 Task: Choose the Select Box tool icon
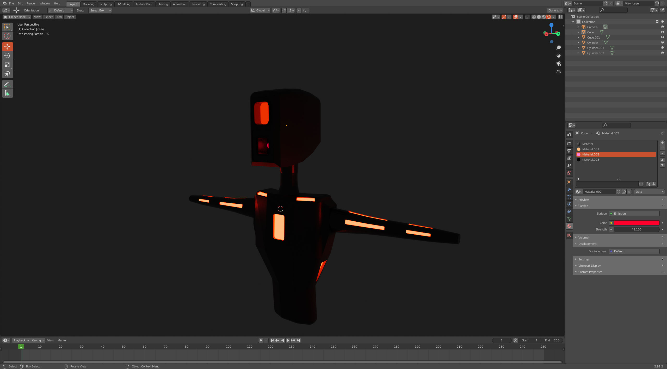[x=7, y=27]
